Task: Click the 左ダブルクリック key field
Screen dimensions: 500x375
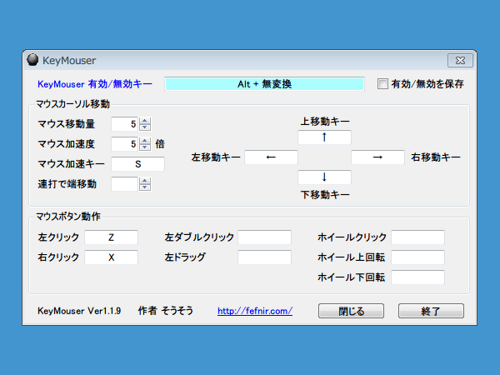Action: point(264,237)
